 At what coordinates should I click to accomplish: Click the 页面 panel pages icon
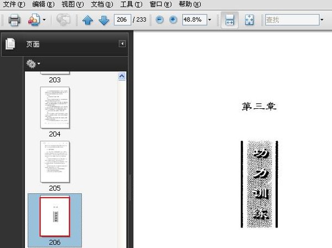pos(10,44)
